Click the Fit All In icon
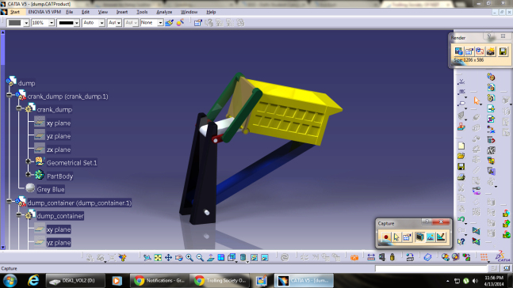The height and width of the screenshot is (288, 513). (x=158, y=258)
